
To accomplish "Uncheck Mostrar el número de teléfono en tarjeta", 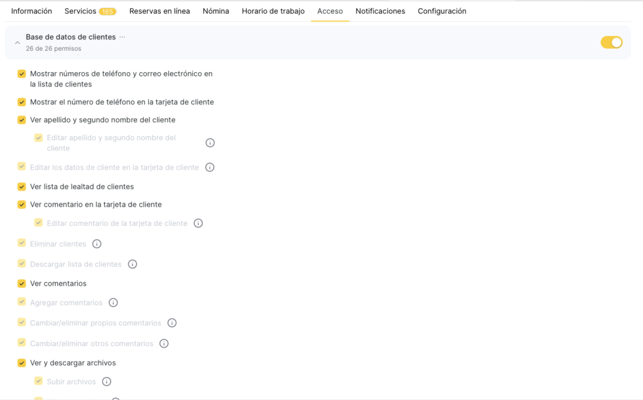I will click(22, 102).
